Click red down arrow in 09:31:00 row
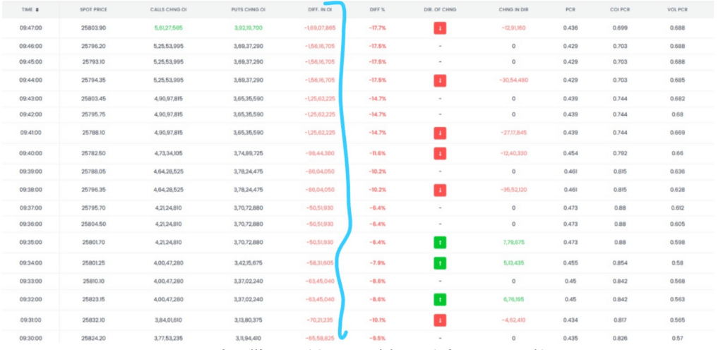The image size is (723, 350). click(440, 320)
